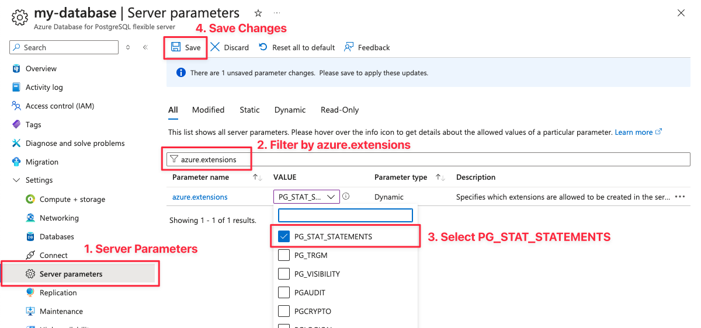The width and height of the screenshot is (701, 328).
Task: Sort by the Parameter name column arrows
Action: 257,177
